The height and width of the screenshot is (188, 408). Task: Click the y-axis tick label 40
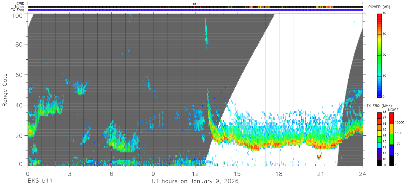click(20, 105)
